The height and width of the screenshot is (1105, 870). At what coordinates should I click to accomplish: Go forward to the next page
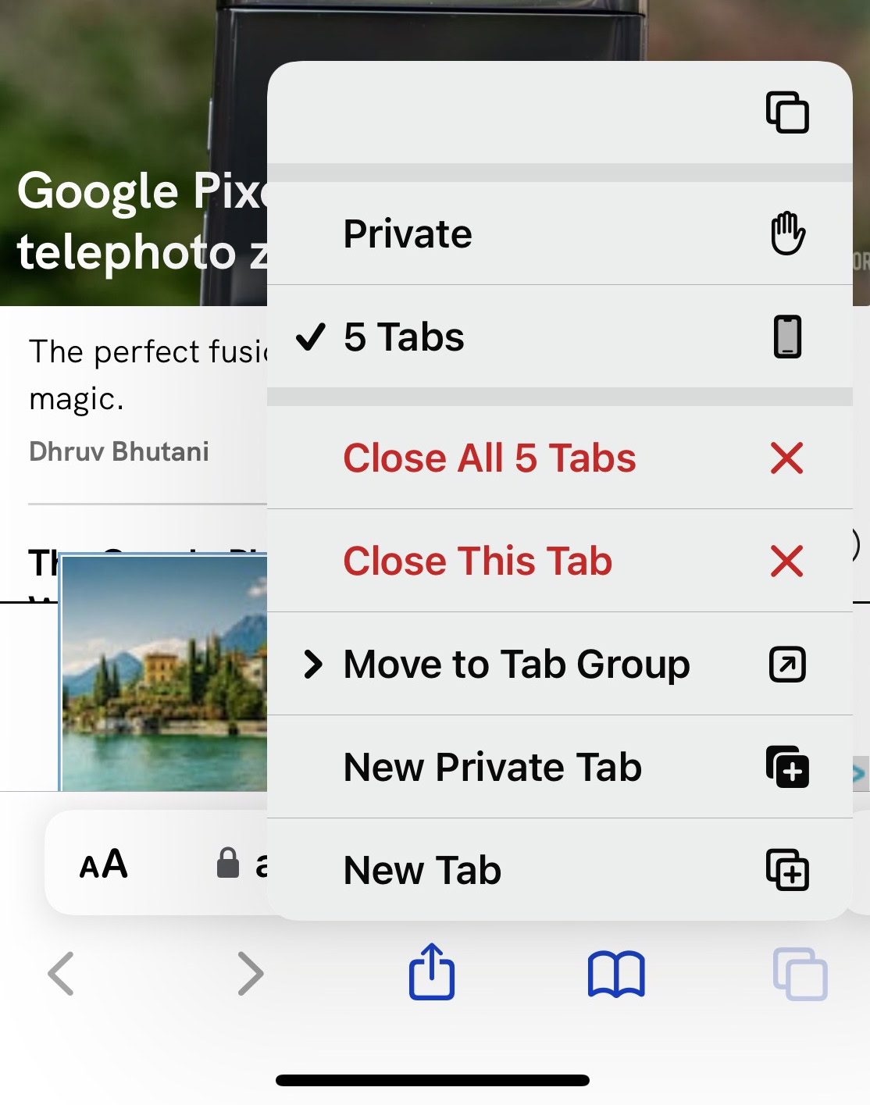(250, 974)
